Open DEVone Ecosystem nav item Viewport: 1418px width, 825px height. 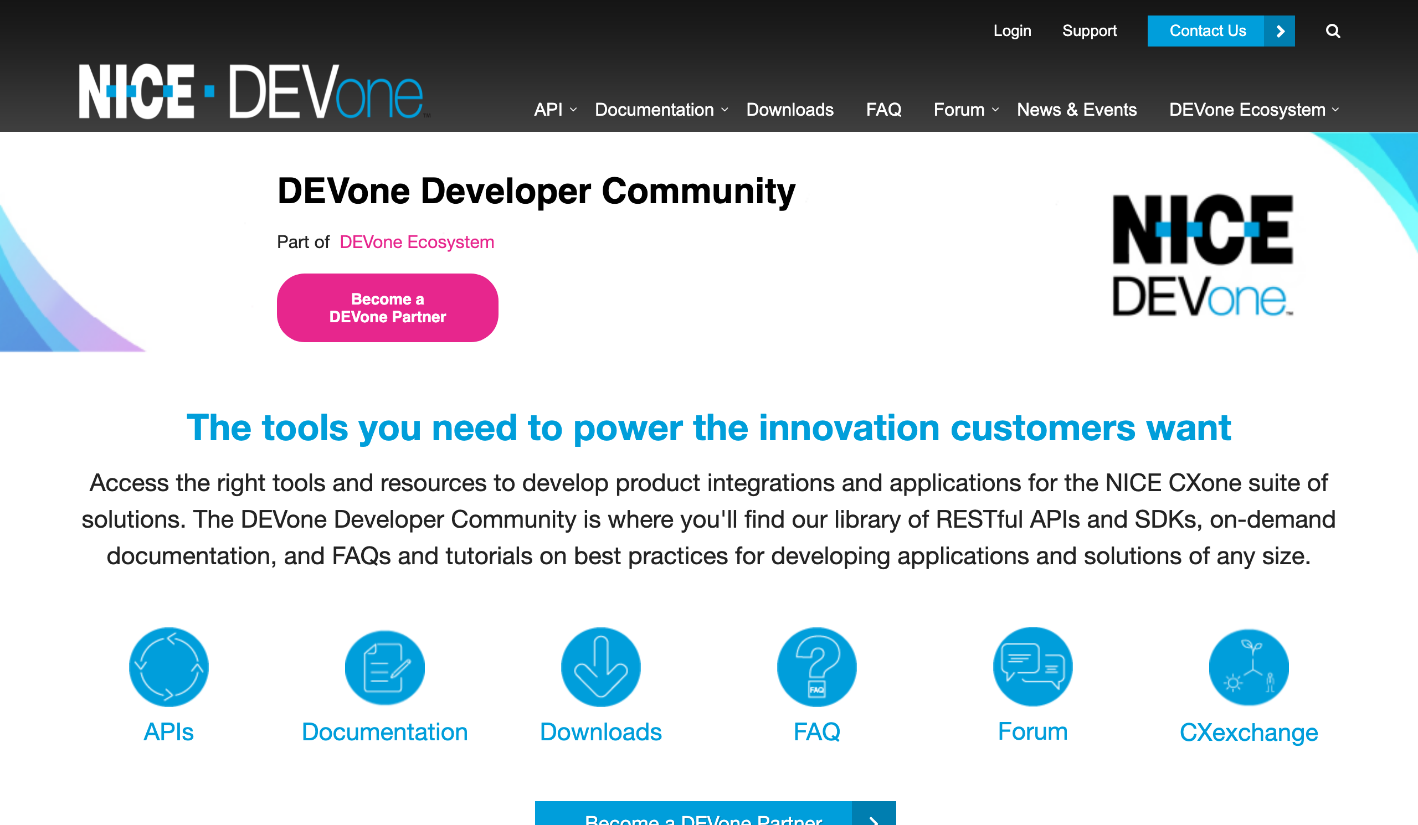(1247, 110)
